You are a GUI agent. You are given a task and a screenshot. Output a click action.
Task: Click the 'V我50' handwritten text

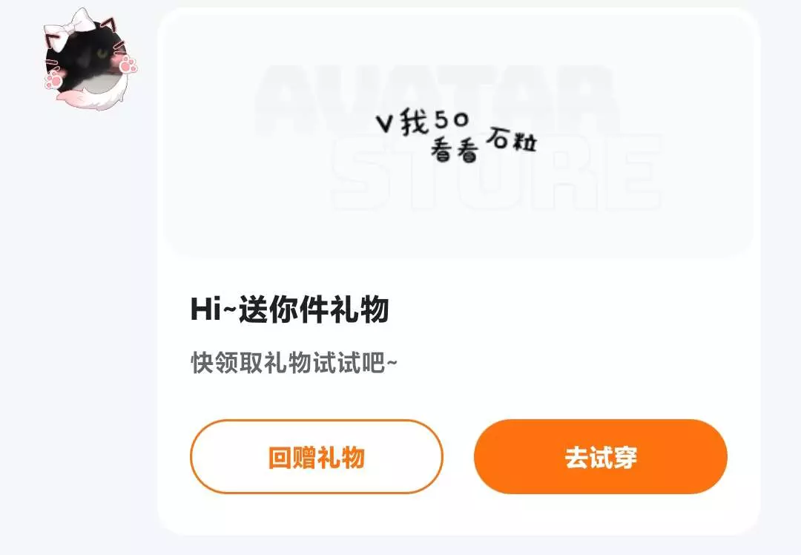point(422,121)
